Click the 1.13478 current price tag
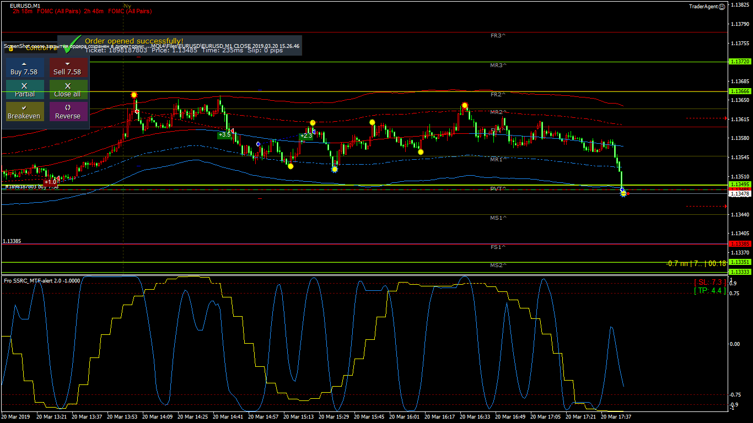This screenshot has width=753, height=423. (739, 194)
